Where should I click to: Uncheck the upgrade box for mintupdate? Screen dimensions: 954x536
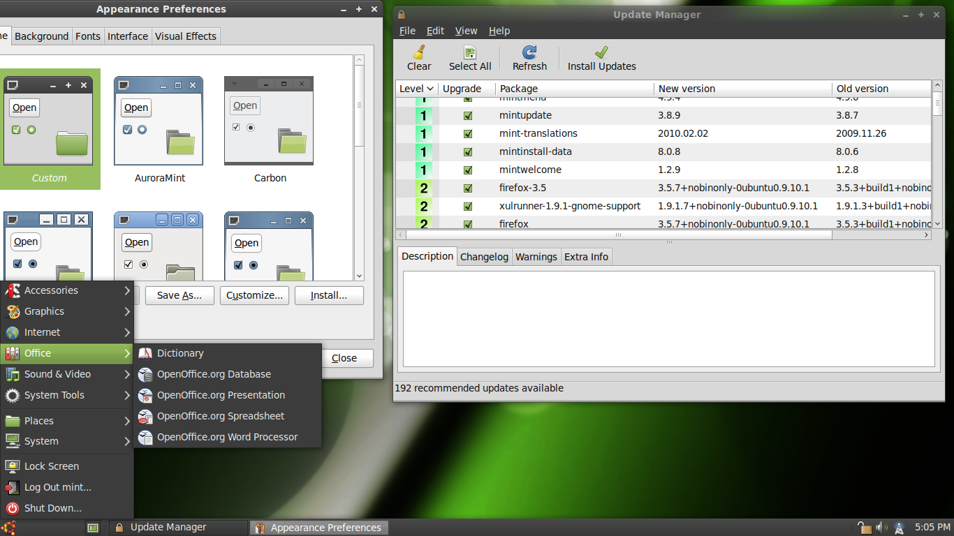pyautogui.click(x=468, y=115)
